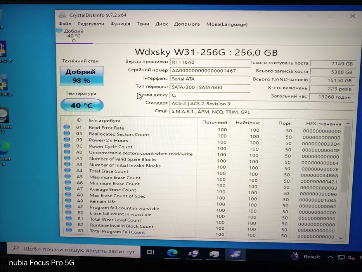362x272 pixels.
Task: Open Microsoft Edge from the taskbar
Action: pyautogui.click(x=172, y=253)
